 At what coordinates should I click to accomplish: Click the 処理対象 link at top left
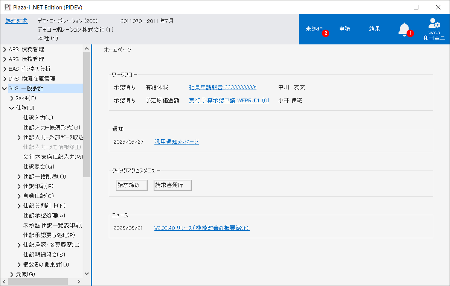coord(17,21)
